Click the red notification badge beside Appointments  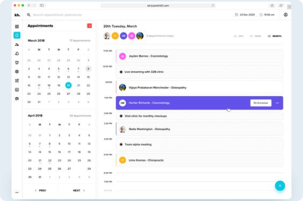[89, 26]
